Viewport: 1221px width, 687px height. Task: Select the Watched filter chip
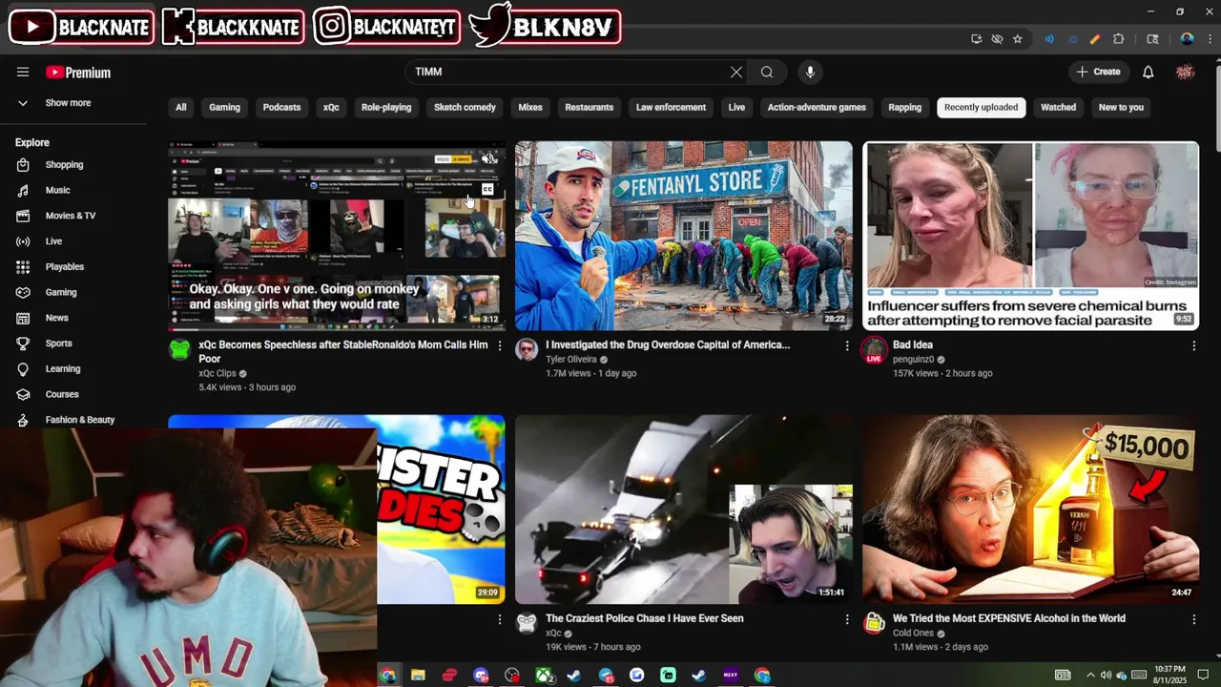tap(1058, 108)
